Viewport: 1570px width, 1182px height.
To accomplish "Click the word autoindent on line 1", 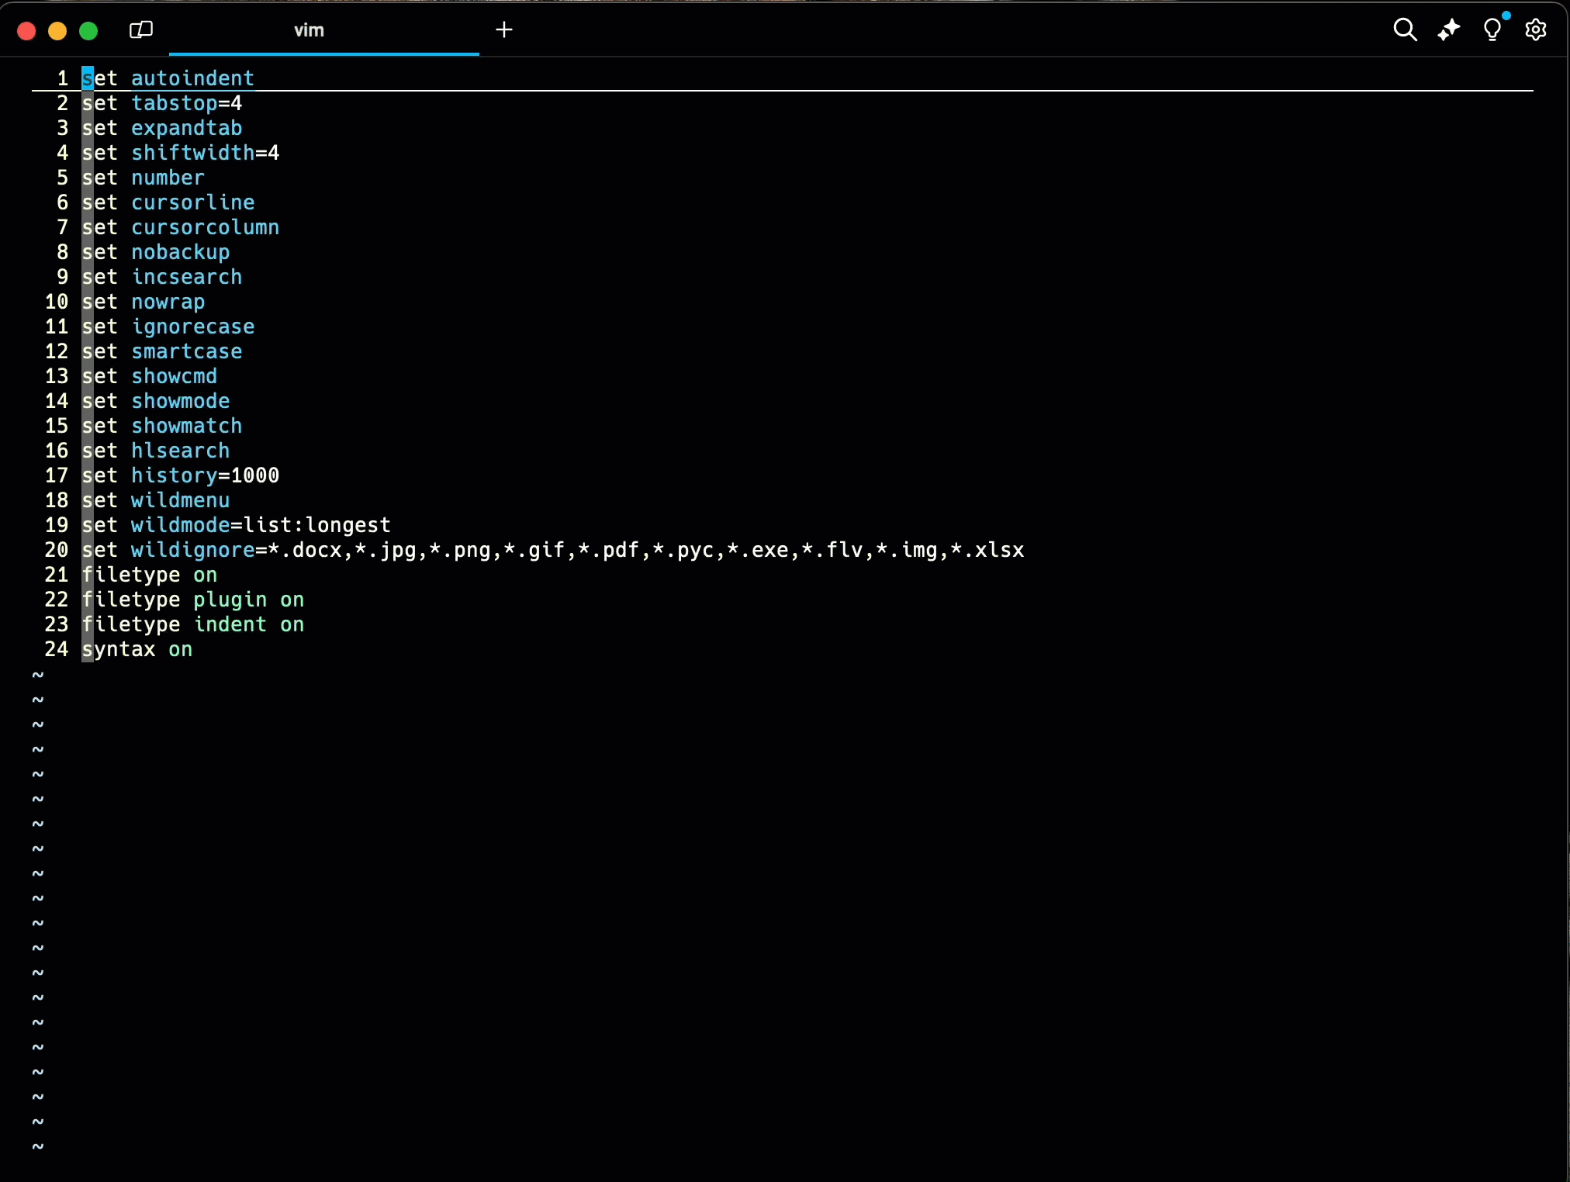I will tap(192, 78).
